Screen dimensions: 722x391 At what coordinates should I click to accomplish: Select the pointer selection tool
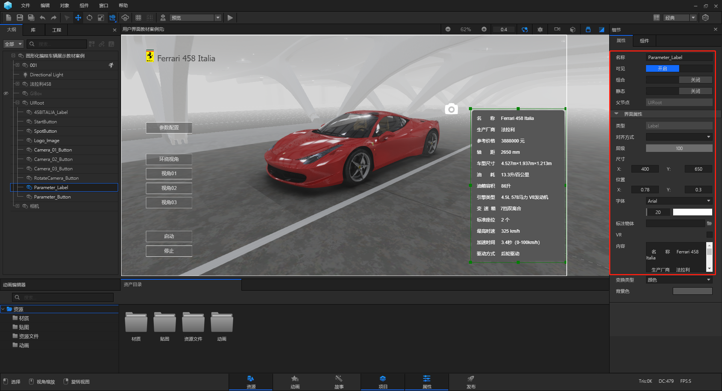click(x=67, y=18)
